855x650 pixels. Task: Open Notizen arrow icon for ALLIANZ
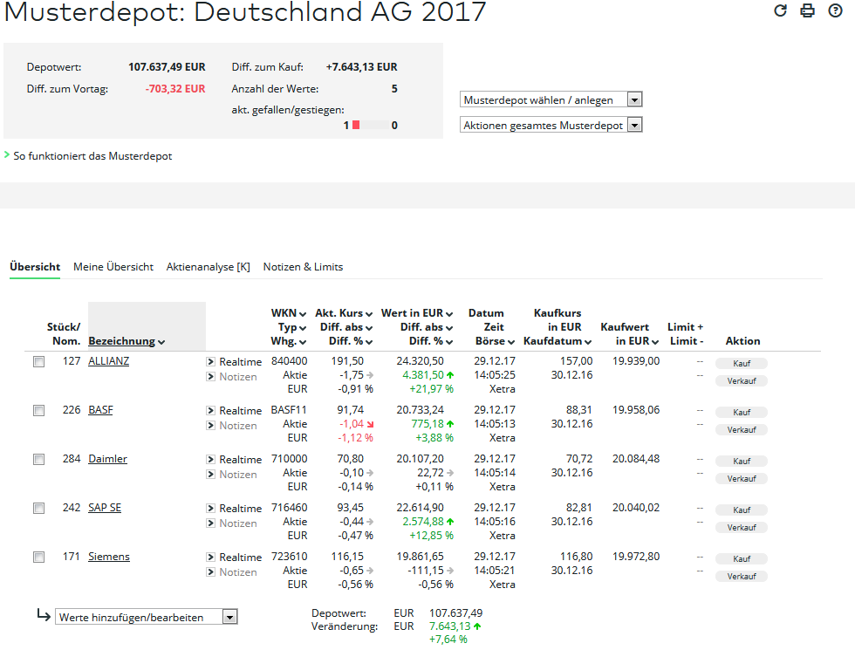tap(210, 376)
